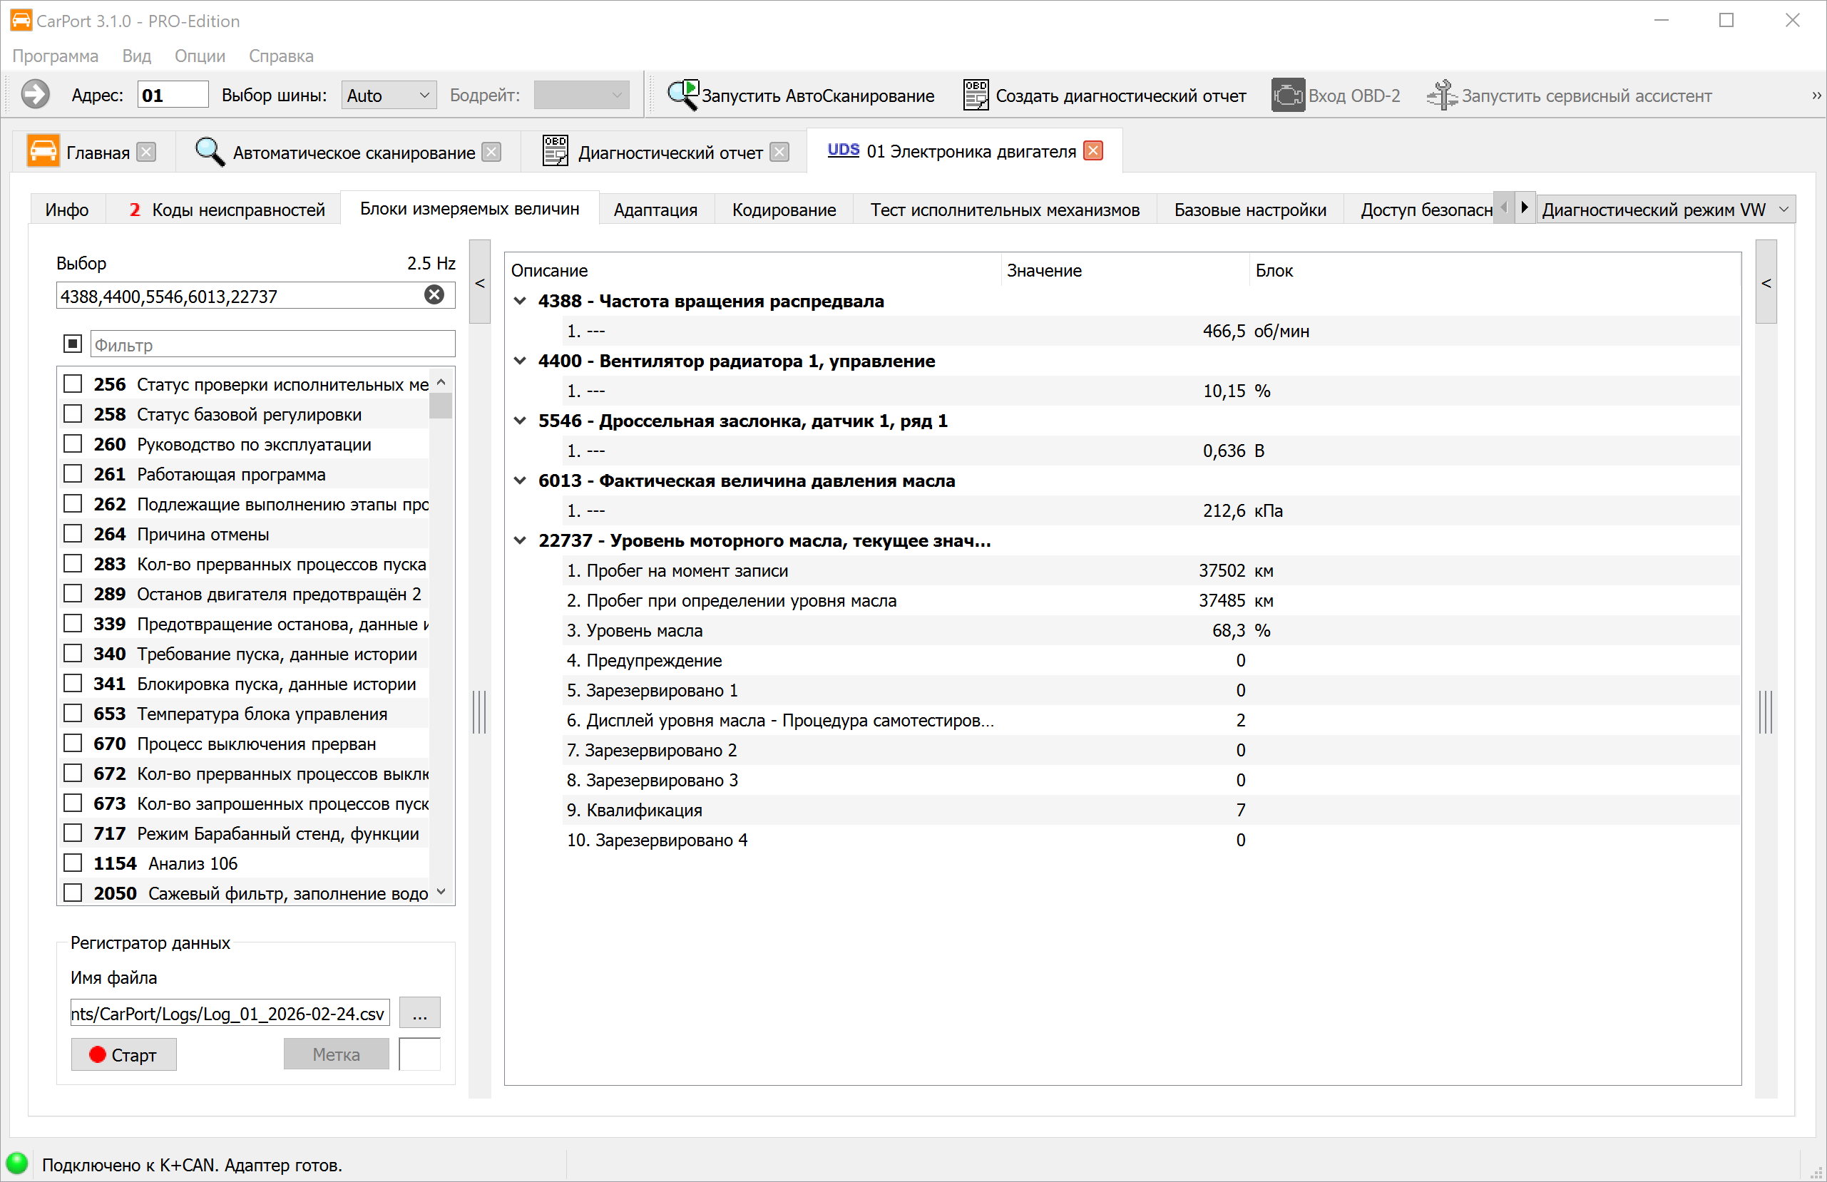Viewport: 1827px width, 1182px height.
Task: Open OBD-2 access engine icon
Action: [1287, 96]
